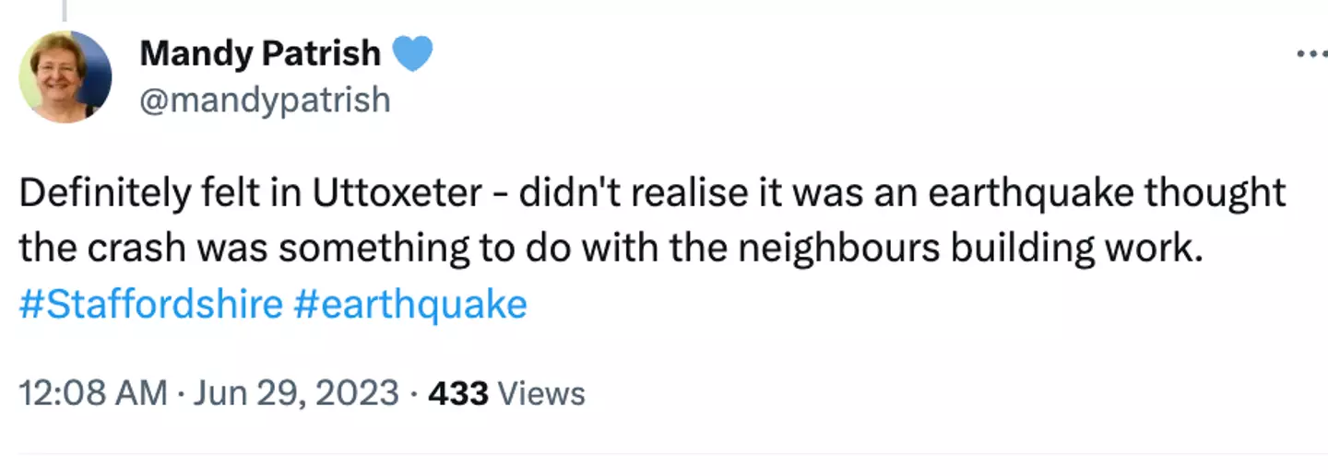
Task: Click the Views label
Action: coord(541,394)
